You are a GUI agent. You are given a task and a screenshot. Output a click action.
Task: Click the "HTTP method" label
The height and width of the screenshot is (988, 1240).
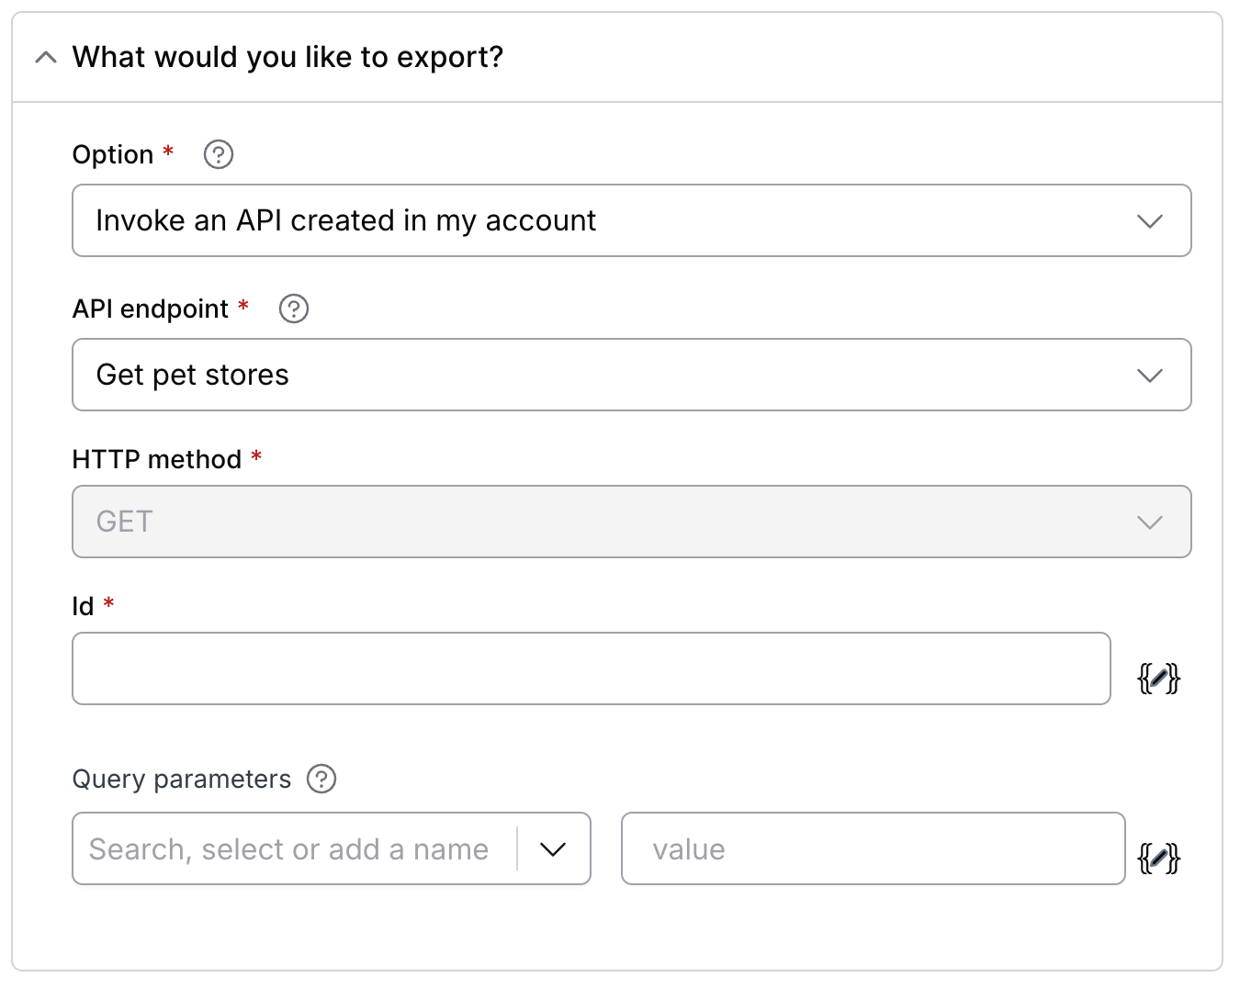[x=157, y=459]
